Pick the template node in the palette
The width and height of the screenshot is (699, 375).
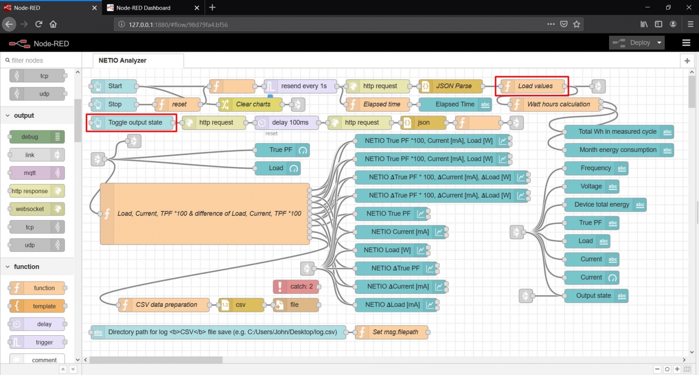pyautogui.click(x=37, y=306)
